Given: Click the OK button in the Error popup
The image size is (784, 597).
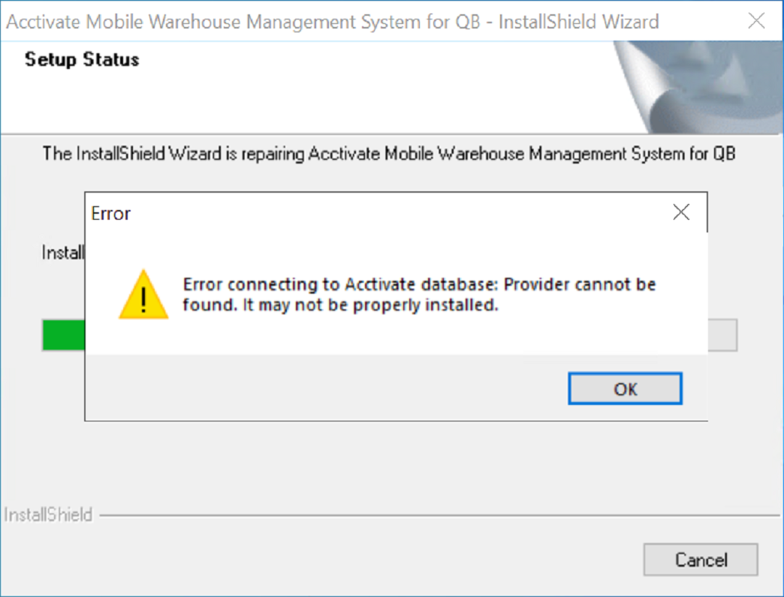Looking at the screenshot, I should click(624, 388).
